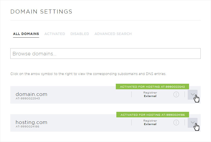This screenshot has height=142, width=211.
Task: Click Activated for Hosting AT-9990022543 badge
Action: (152, 87)
